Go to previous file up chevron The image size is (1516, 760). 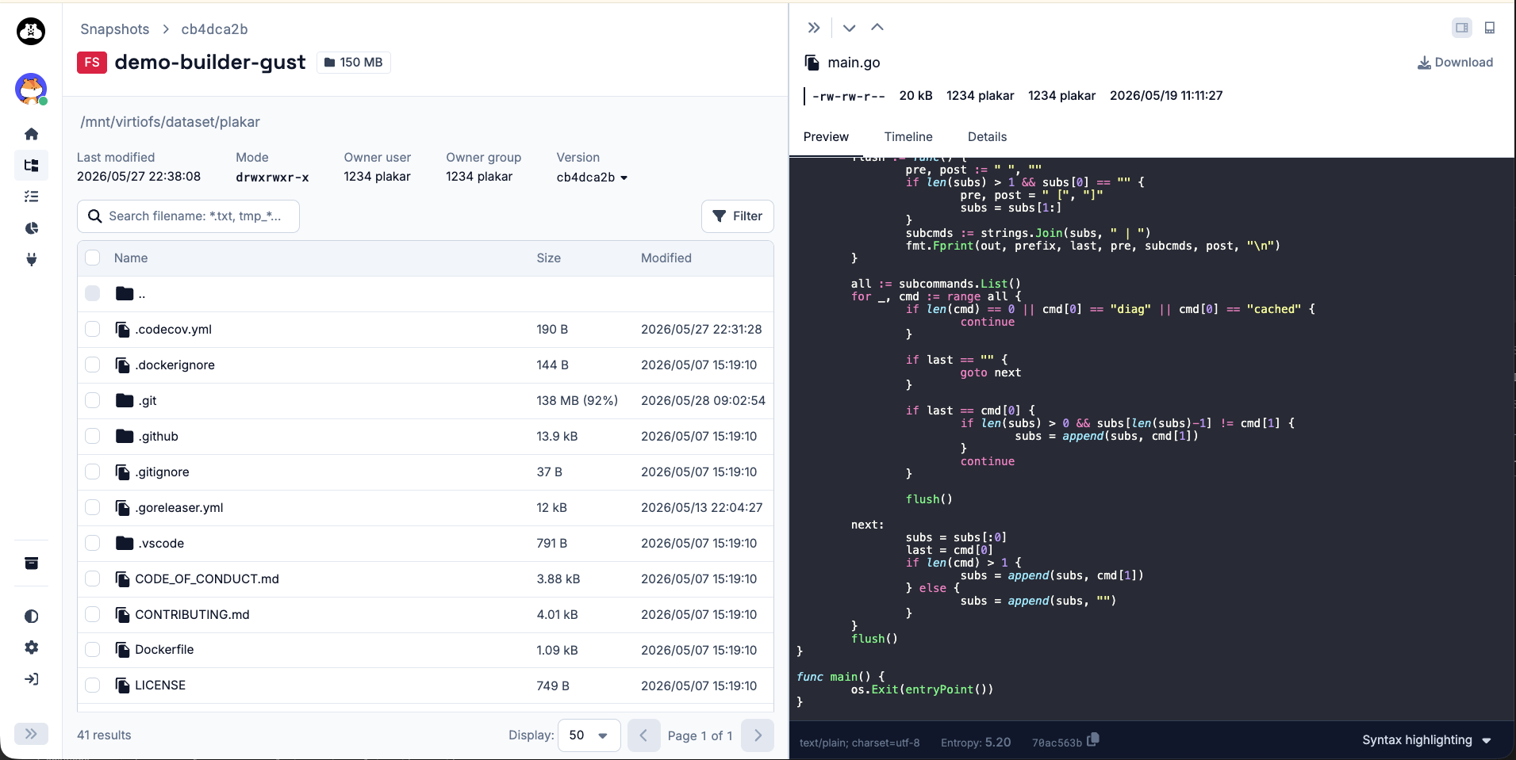877,28
